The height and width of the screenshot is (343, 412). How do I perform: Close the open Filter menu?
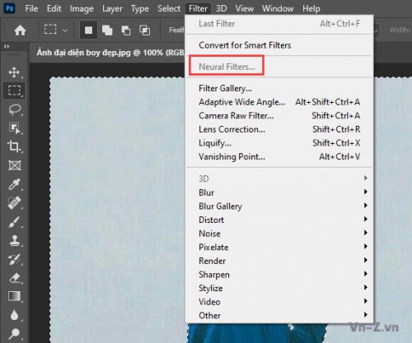coord(198,8)
